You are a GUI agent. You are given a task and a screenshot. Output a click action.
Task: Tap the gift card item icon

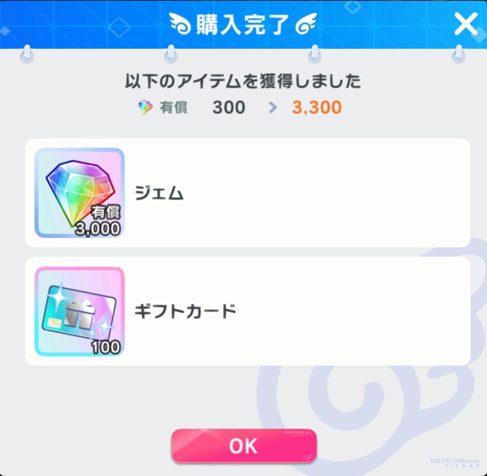80,311
